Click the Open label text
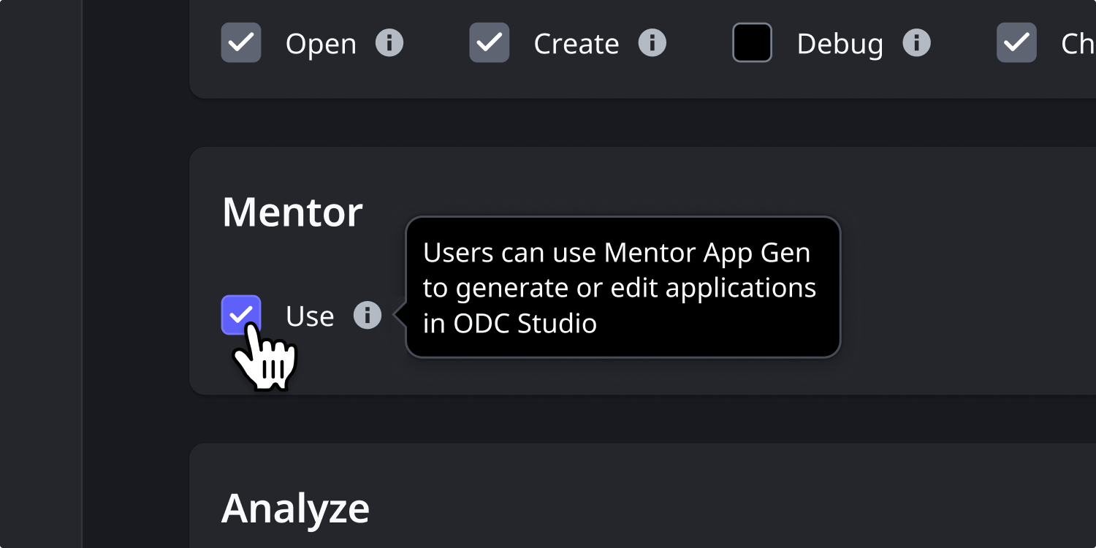This screenshot has width=1096, height=548. coord(321,44)
